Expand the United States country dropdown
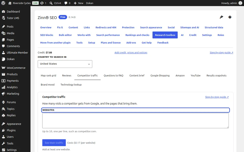 point(65,64)
